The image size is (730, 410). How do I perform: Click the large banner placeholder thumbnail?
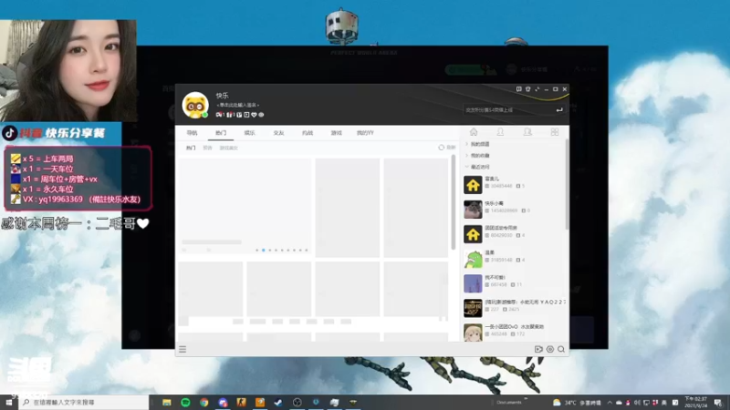tap(245, 208)
